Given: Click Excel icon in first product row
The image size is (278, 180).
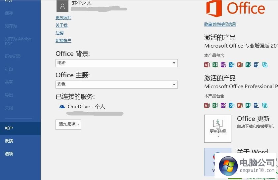Looking at the screenshot, I should tap(215, 65).
